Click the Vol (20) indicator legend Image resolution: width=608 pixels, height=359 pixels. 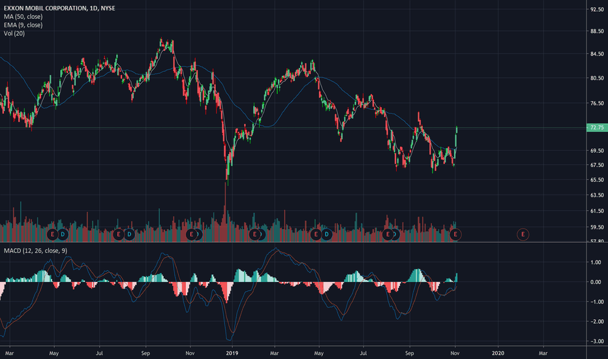[14, 34]
